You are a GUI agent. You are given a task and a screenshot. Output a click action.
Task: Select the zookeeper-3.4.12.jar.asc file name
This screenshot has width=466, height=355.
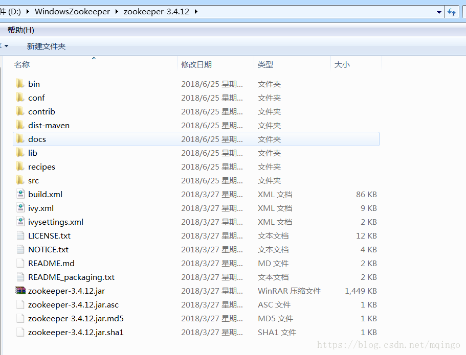pos(73,305)
